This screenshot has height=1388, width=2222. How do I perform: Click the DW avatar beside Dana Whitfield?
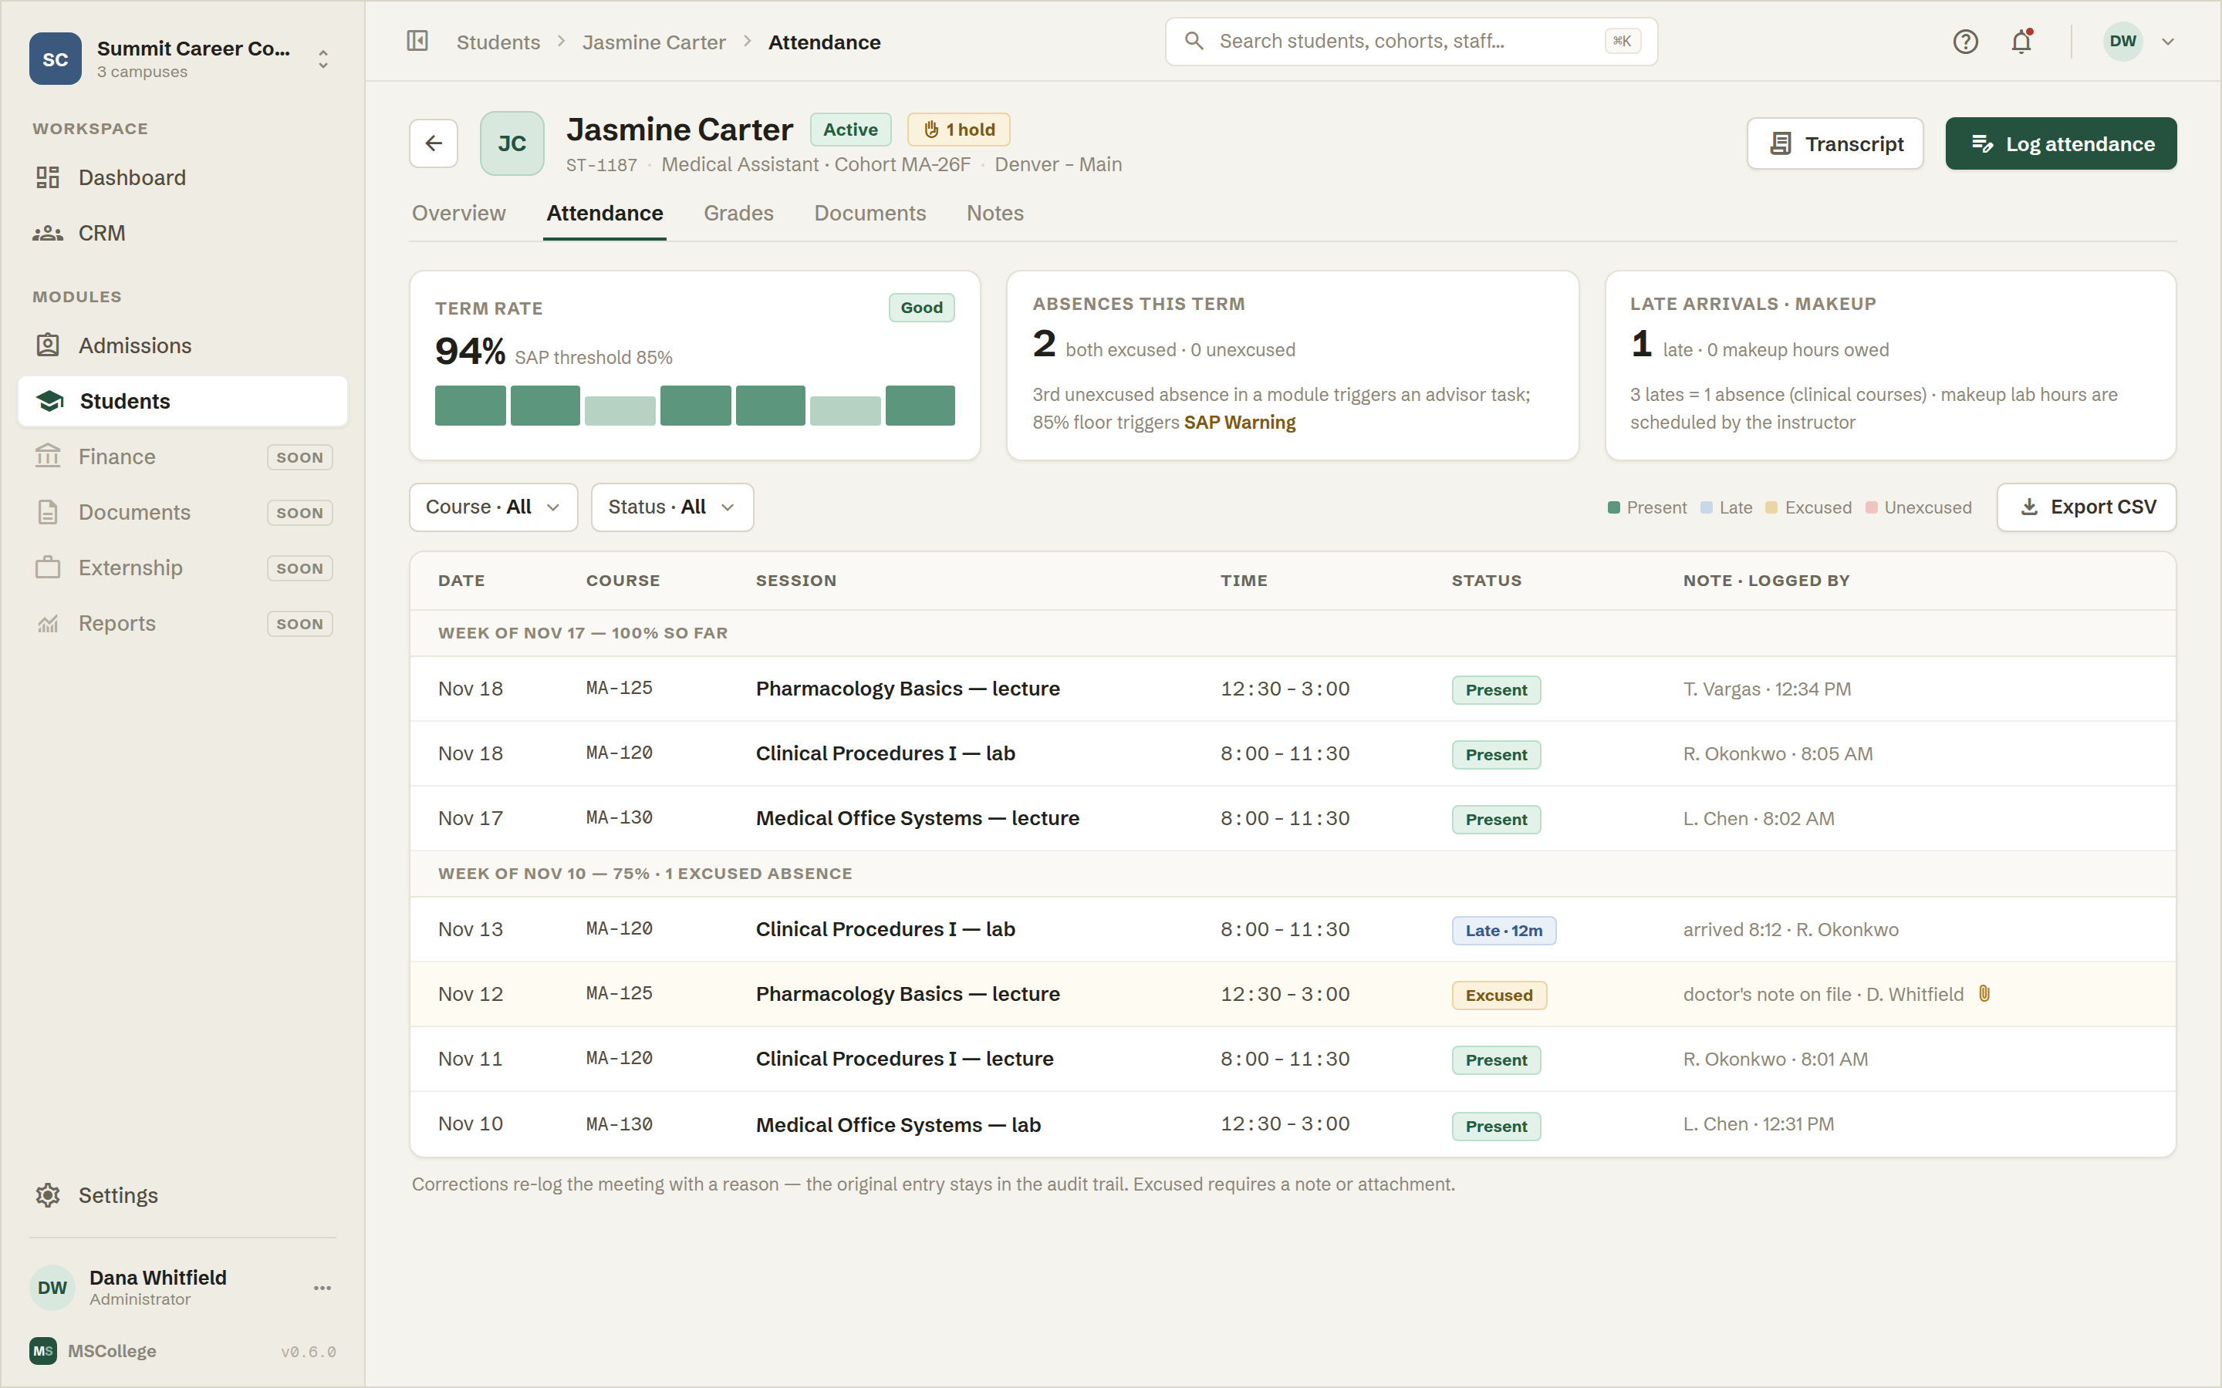[52, 1287]
